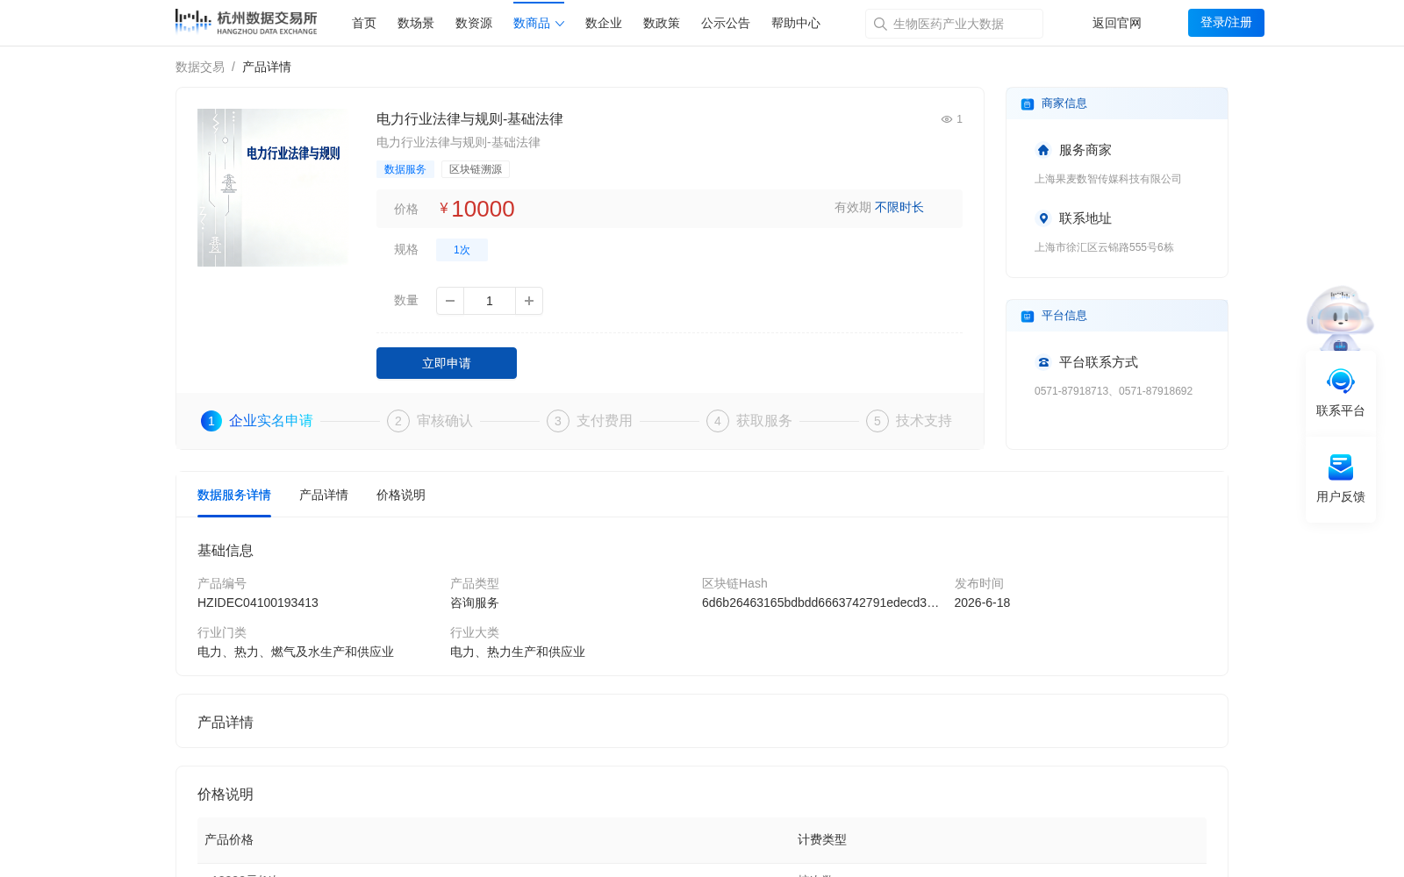Click the platform phone numbers text
This screenshot has width=1404, height=877.
pos(1114,391)
